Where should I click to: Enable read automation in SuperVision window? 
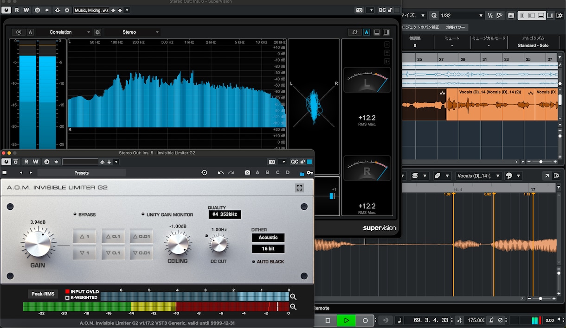pos(17,10)
